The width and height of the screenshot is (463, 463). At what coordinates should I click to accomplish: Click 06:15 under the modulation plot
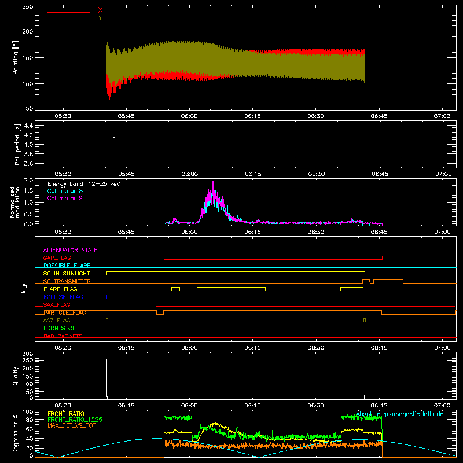[253, 232]
